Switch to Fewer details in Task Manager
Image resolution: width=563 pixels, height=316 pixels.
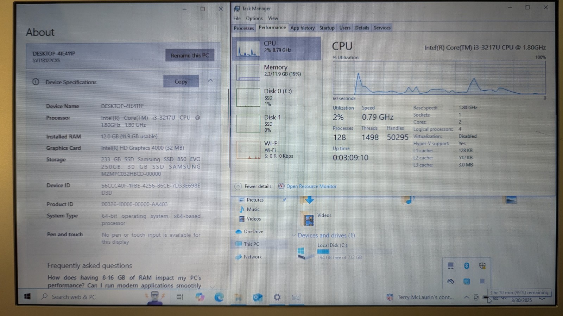point(253,186)
